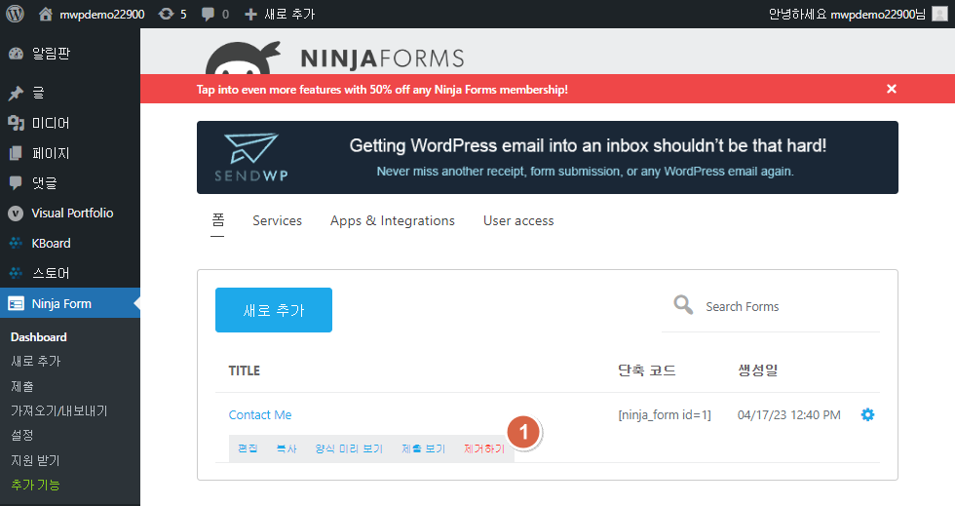955x506 pixels.
Task: Open the WordPress logo menu
Action: coord(15,14)
